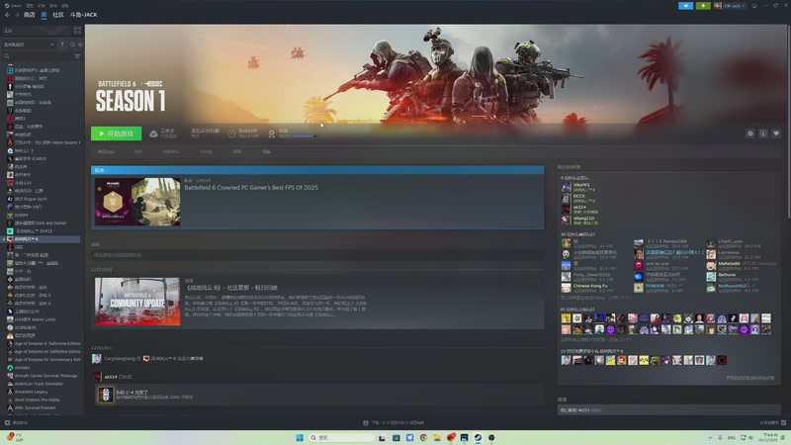Click the activity status input field
This screenshot has width=791, height=445.
pos(317,255)
